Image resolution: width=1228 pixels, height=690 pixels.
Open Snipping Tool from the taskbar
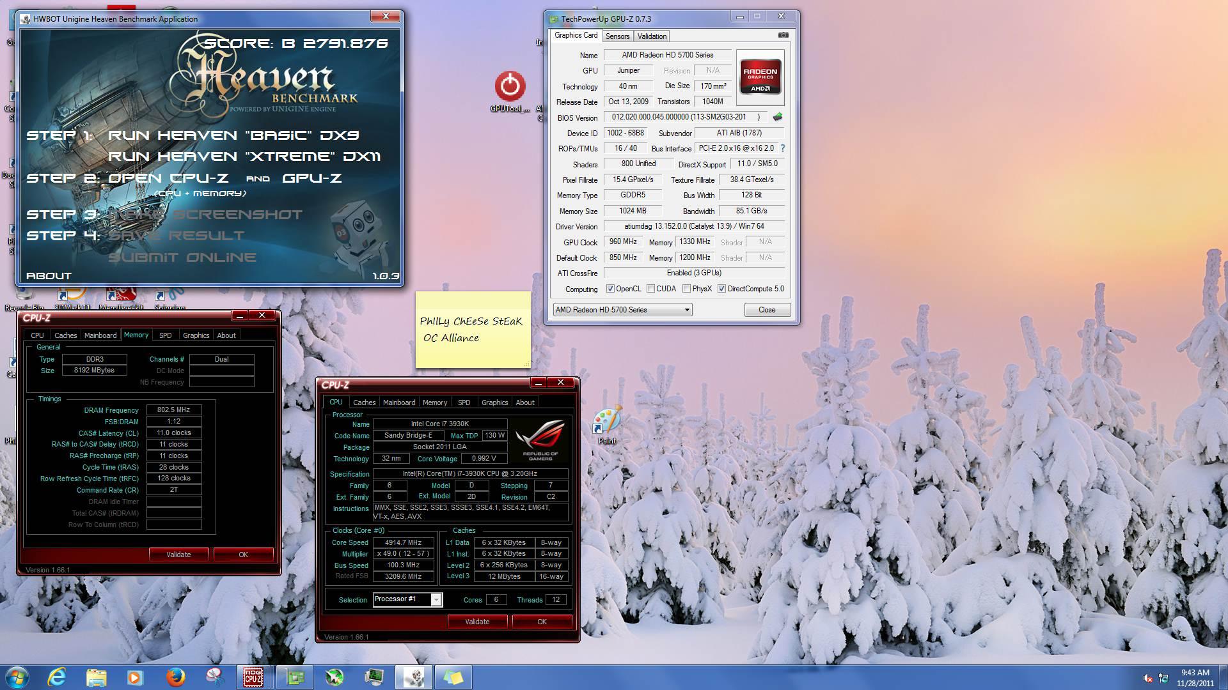pos(214,677)
